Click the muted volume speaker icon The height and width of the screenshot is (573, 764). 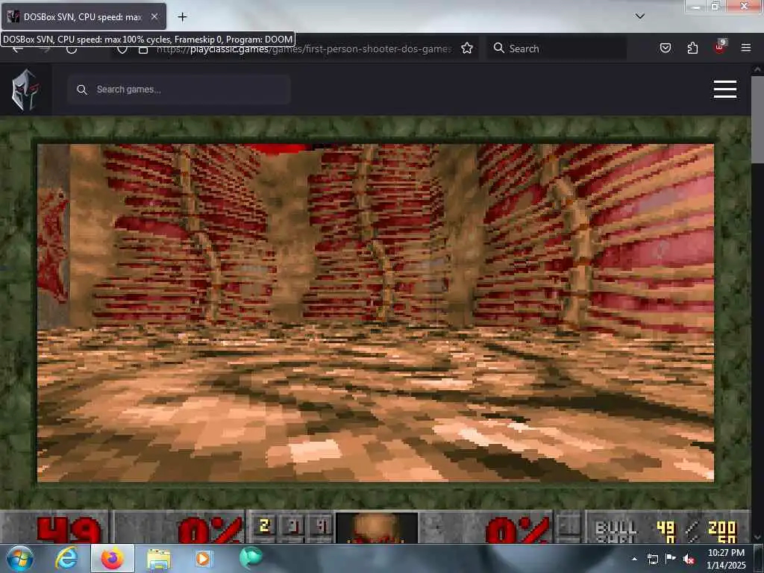pos(689,559)
